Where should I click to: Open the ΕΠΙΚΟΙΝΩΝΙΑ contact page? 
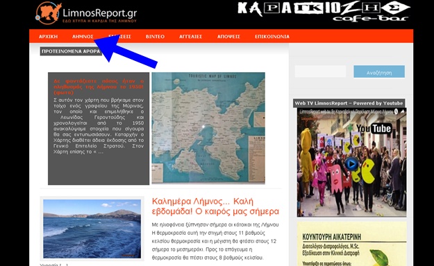point(272,37)
